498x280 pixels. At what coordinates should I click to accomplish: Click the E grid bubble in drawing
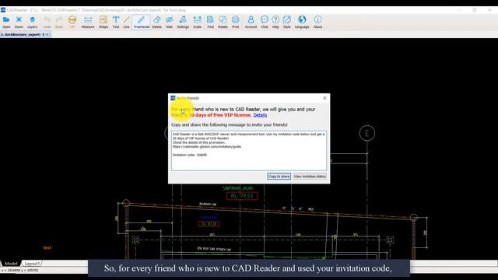click(366, 133)
